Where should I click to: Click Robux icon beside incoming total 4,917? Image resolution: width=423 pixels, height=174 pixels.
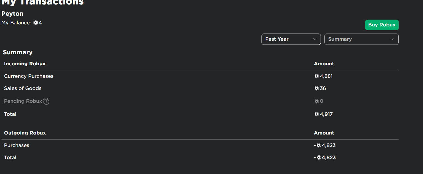point(316,114)
